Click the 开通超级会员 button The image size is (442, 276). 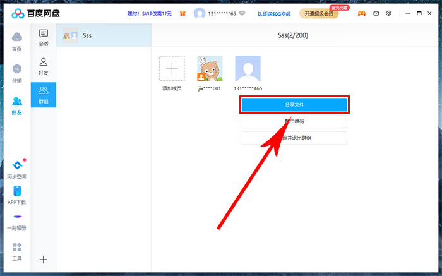pos(319,13)
